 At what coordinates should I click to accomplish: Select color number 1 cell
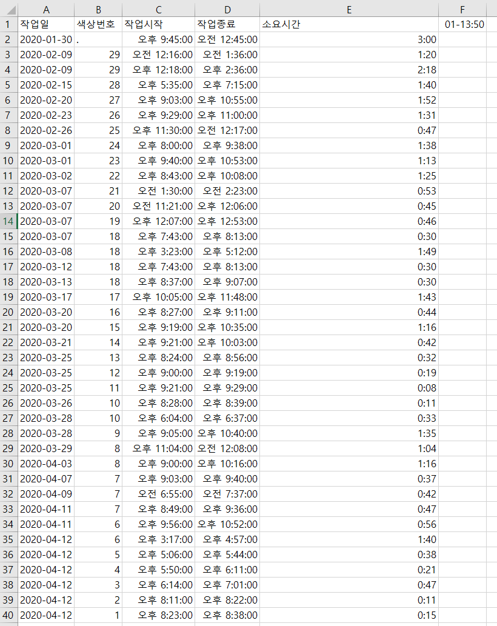point(98,615)
